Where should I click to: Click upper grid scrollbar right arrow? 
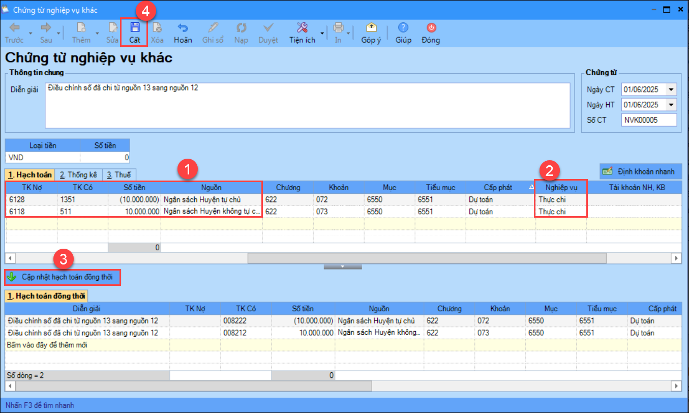(676, 258)
